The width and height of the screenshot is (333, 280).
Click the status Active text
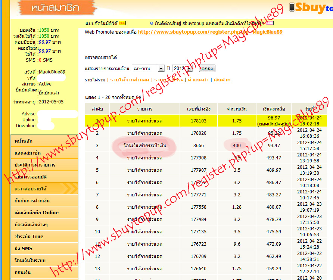[45, 84]
